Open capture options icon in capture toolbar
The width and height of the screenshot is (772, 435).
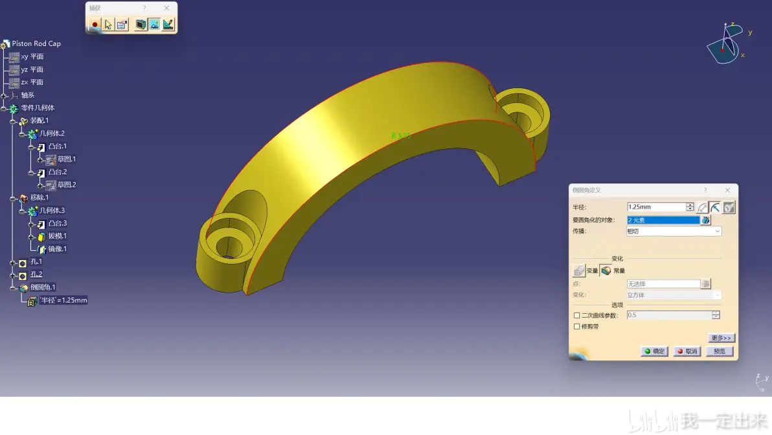click(x=122, y=24)
